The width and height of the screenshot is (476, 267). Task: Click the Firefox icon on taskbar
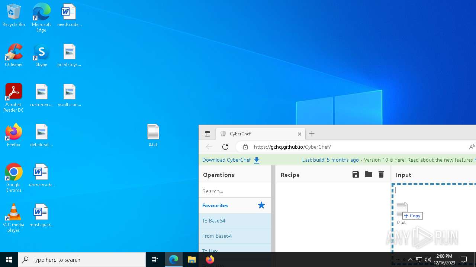(210, 260)
